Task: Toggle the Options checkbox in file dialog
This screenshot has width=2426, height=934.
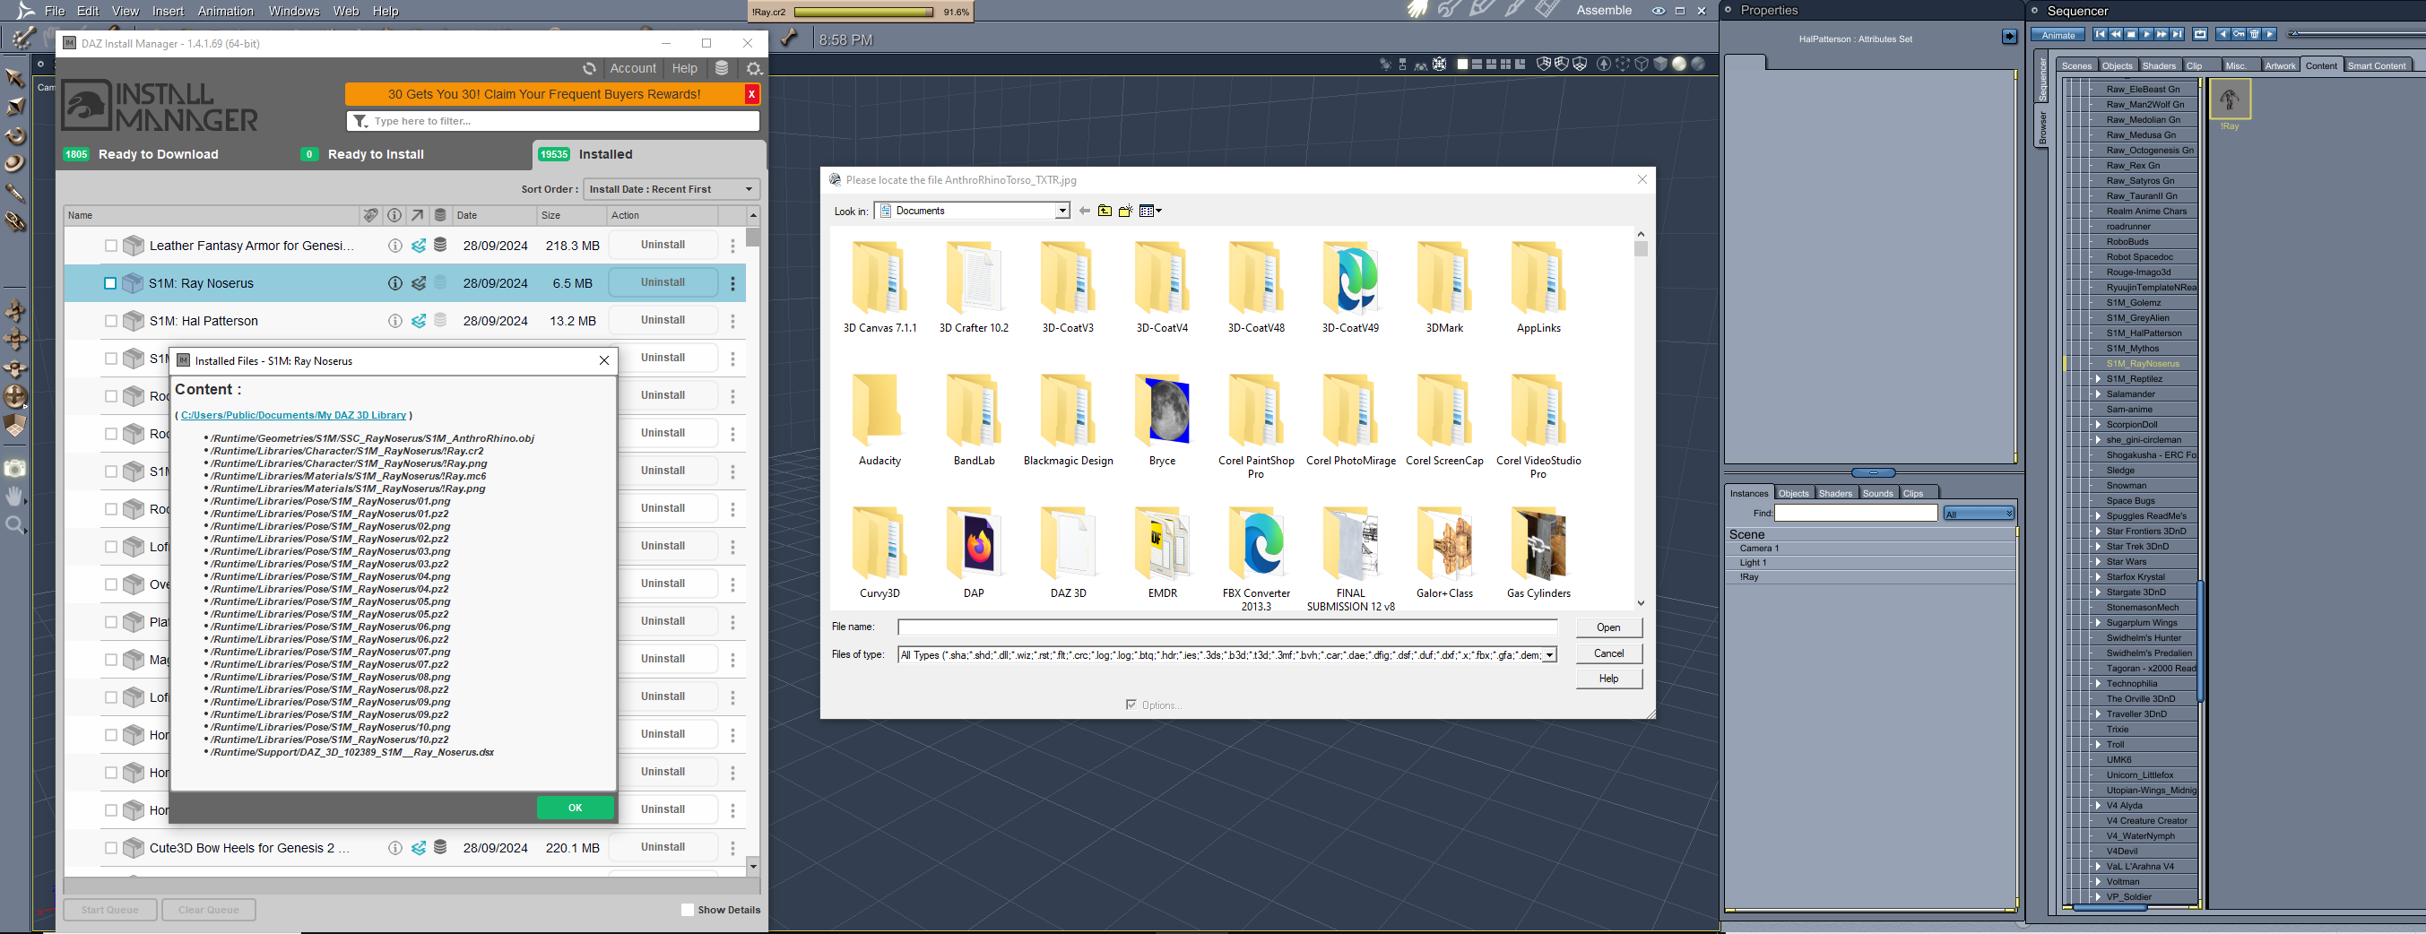Action: point(1131,705)
